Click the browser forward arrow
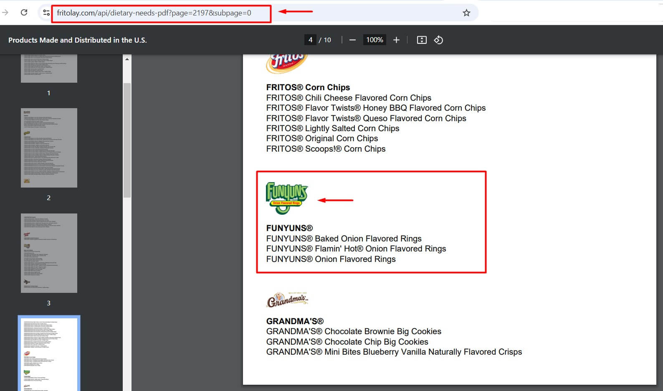Viewport: 663px width, 391px height. coord(5,13)
